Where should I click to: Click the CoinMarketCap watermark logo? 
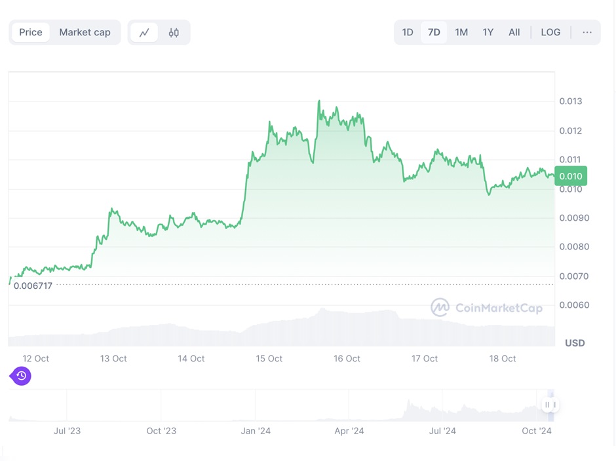click(486, 308)
